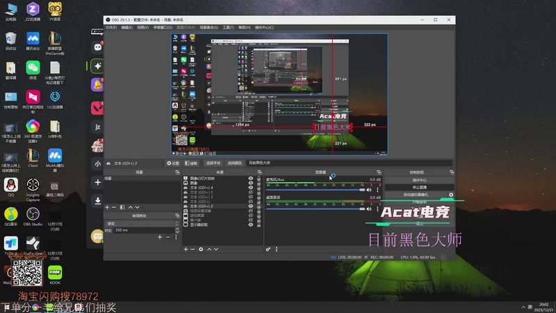Mute 麦克风/Aux speaker icon
The width and height of the screenshot is (556, 313).
(x=370, y=190)
